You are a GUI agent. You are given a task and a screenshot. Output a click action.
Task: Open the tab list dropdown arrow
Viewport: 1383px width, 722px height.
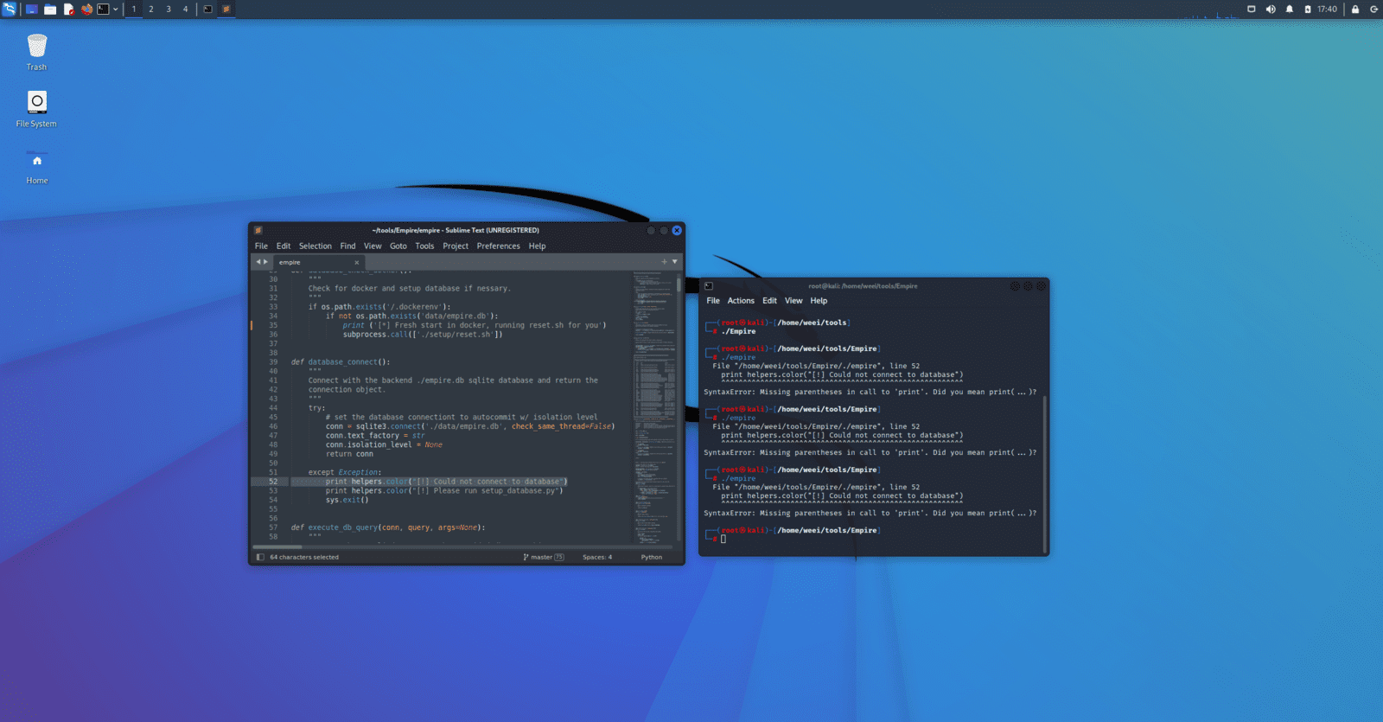[x=675, y=261]
